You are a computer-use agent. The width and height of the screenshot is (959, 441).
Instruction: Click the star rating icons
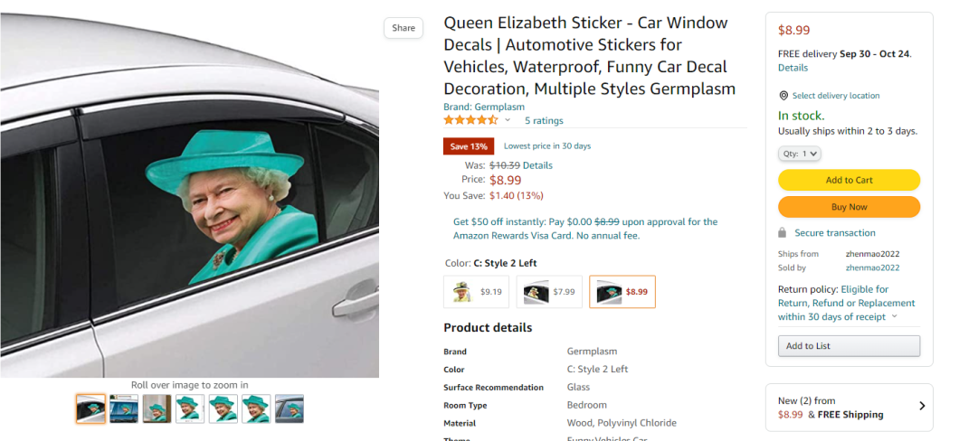pyautogui.click(x=471, y=119)
